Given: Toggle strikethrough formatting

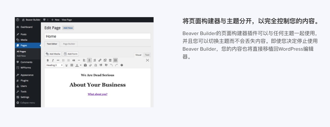Looking at the screenshot, I should click(x=58, y=60).
